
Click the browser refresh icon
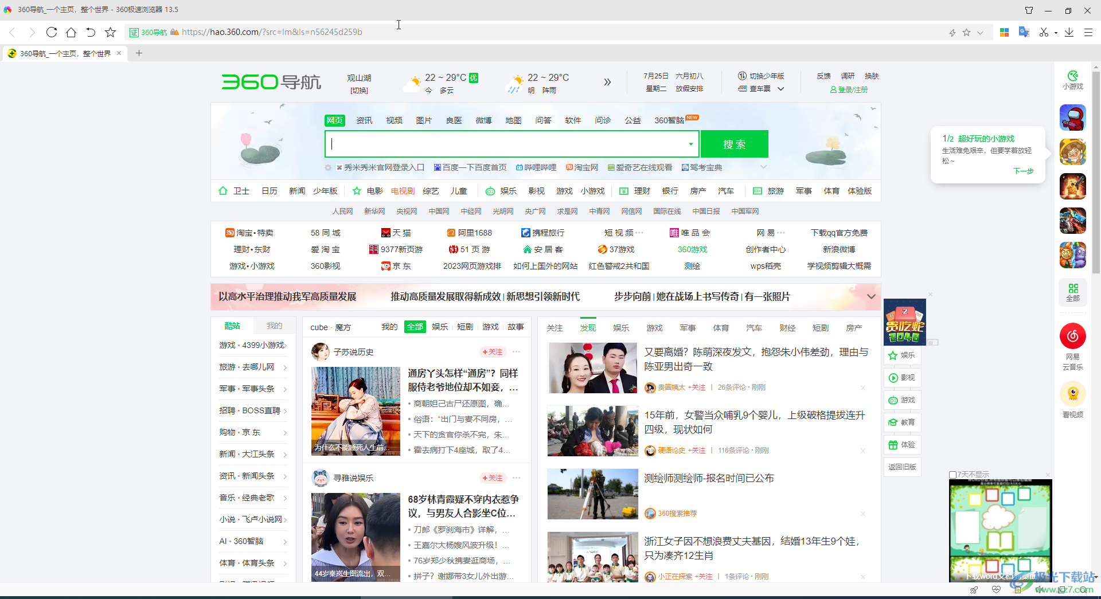(x=52, y=32)
